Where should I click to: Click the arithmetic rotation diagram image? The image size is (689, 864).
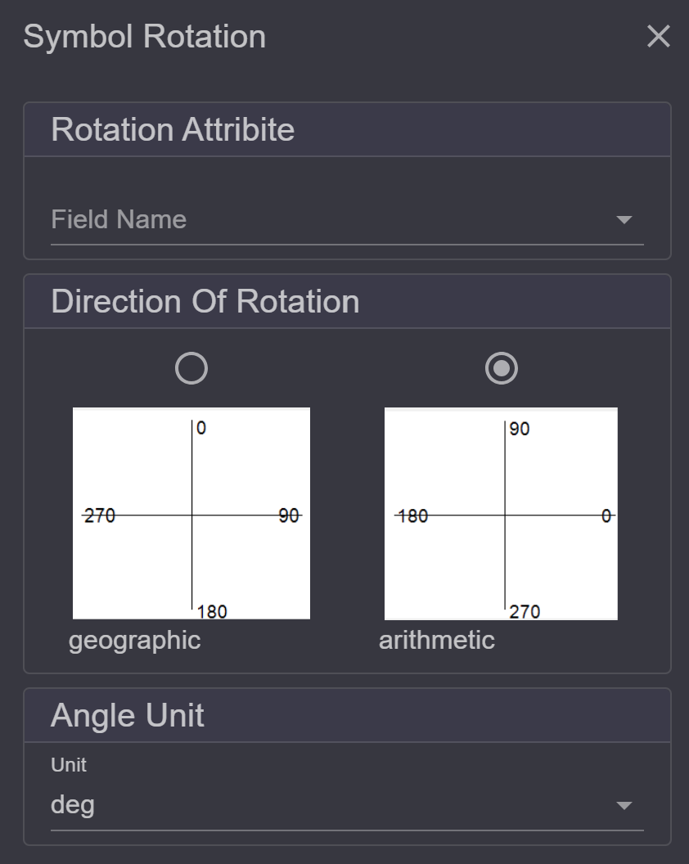(501, 514)
